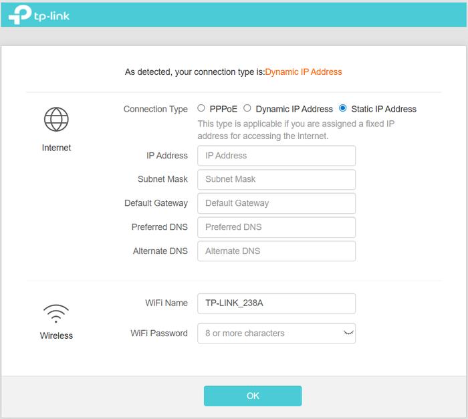Click the Wireless section label
Screen dimensions: 468x419
[x=56, y=335]
